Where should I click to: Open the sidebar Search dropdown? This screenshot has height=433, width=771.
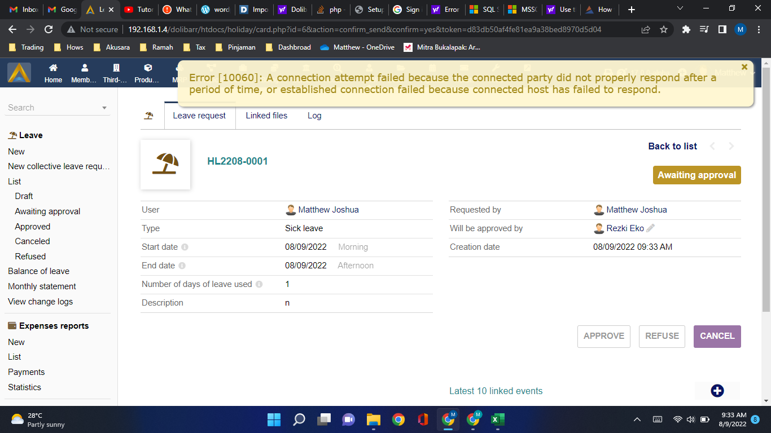coord(57,108)
